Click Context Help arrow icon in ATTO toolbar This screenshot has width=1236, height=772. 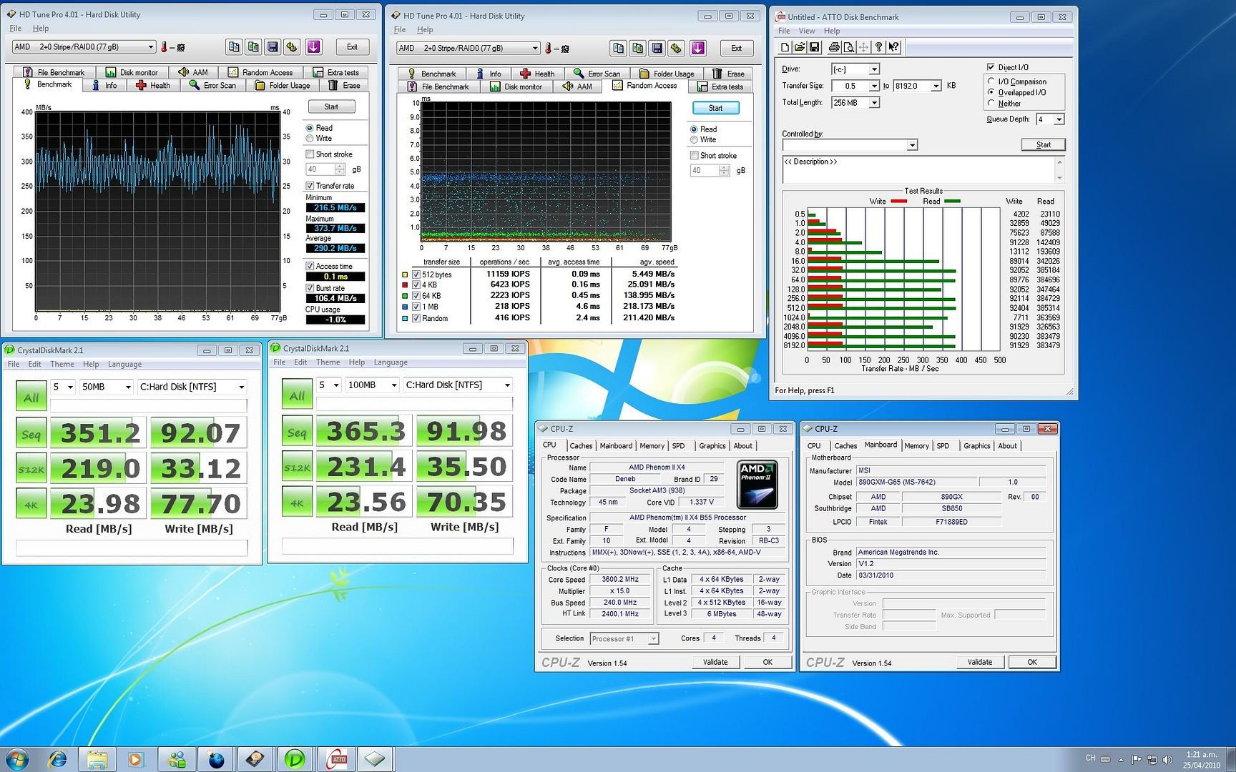pyautogui.click(x=893, y=47)
